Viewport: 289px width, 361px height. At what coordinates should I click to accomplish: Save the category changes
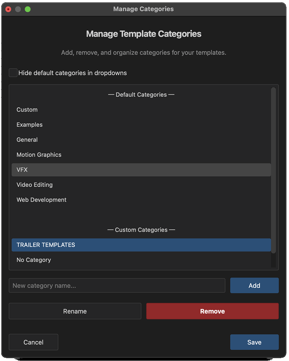click(254, 342)
